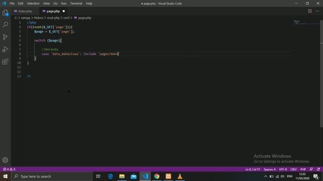Select language mode PHP in status bar

(303, 169)
